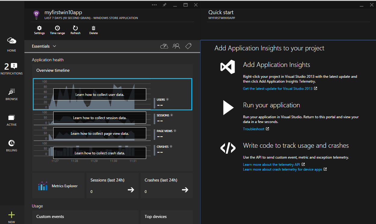Click the info icon beside SESSIONS
Screen dimensions: 376x224
click(x=172, y=115)
